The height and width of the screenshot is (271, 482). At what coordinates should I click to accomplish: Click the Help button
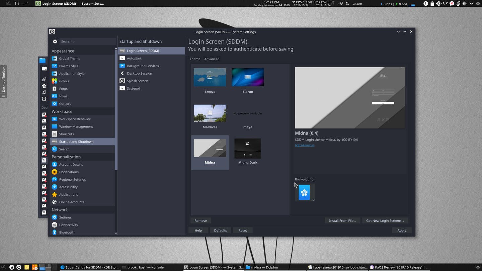click(x=198, y=231)
